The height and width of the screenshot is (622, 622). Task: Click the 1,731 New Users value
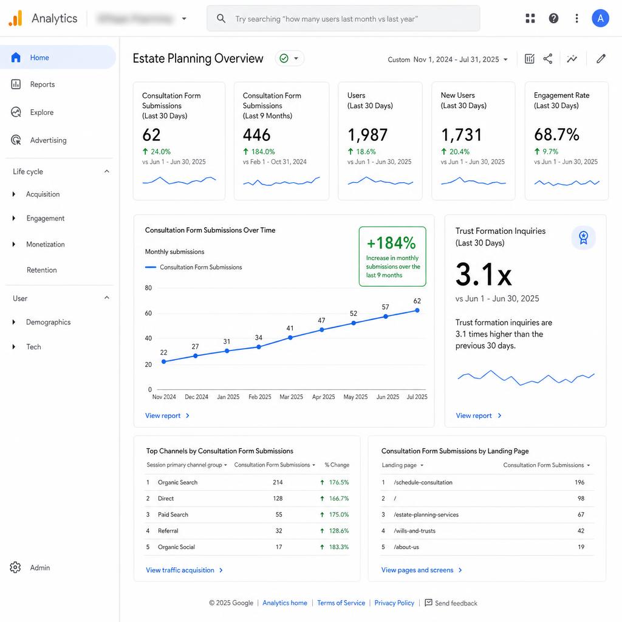462,135
